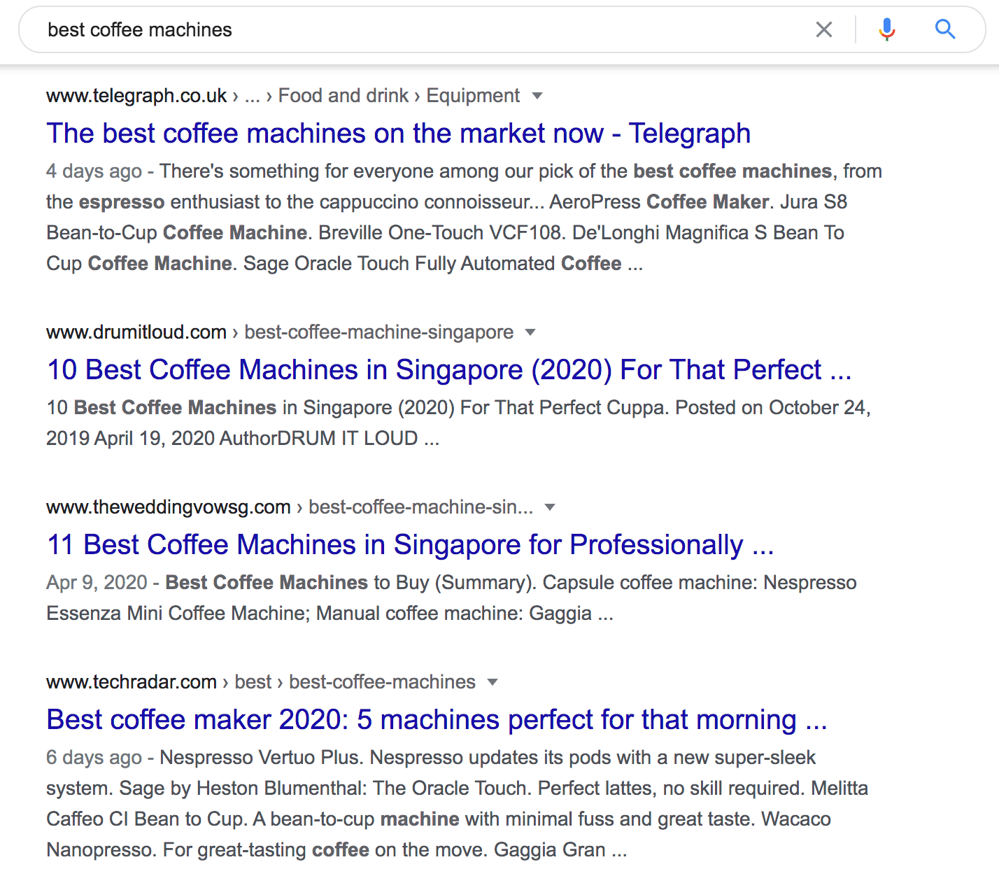The height and width of the screenshot is (876, 999).
Task: Click the '4 days ago' date in Telegraph snippet
Action: coord(94,171)
